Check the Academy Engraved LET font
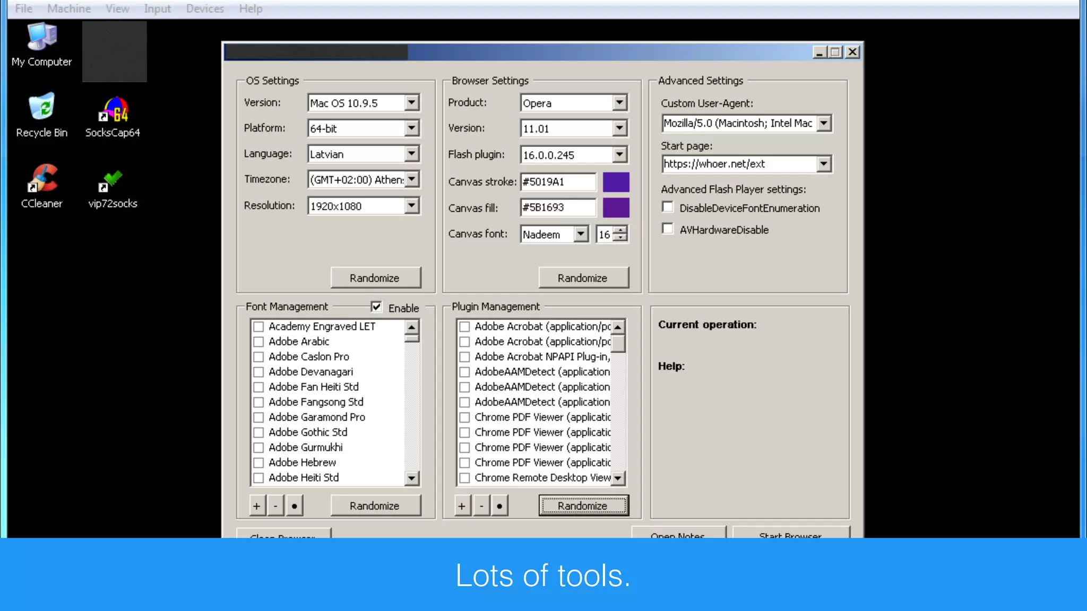This screenshot has width=1087, height=611. [258, 327]
